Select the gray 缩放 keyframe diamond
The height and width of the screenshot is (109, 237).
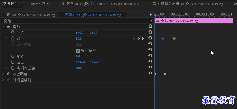174,38
